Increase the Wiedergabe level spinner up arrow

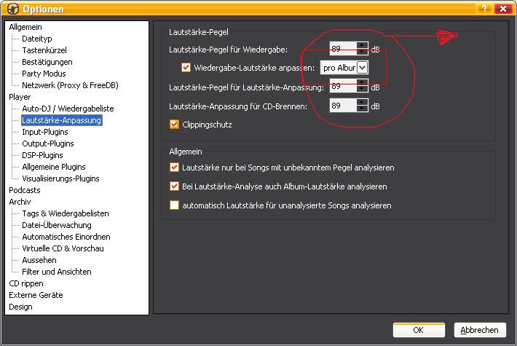[363, 46]
